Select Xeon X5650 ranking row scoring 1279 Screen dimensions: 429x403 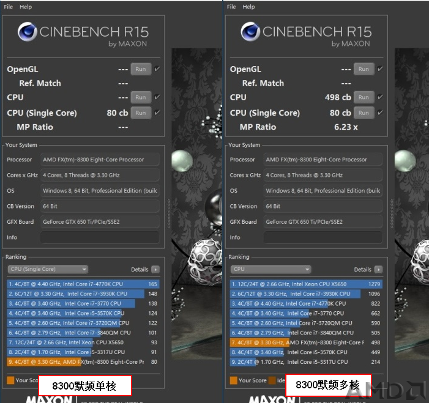coord(306,284)
